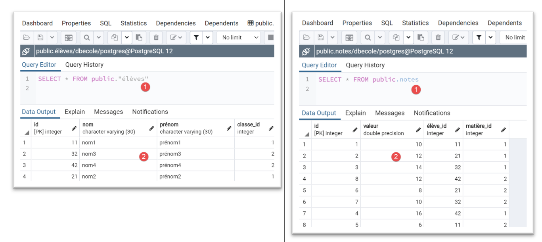
Task: Click the filter icon in the élèves panel
Action: coord(196,38)
